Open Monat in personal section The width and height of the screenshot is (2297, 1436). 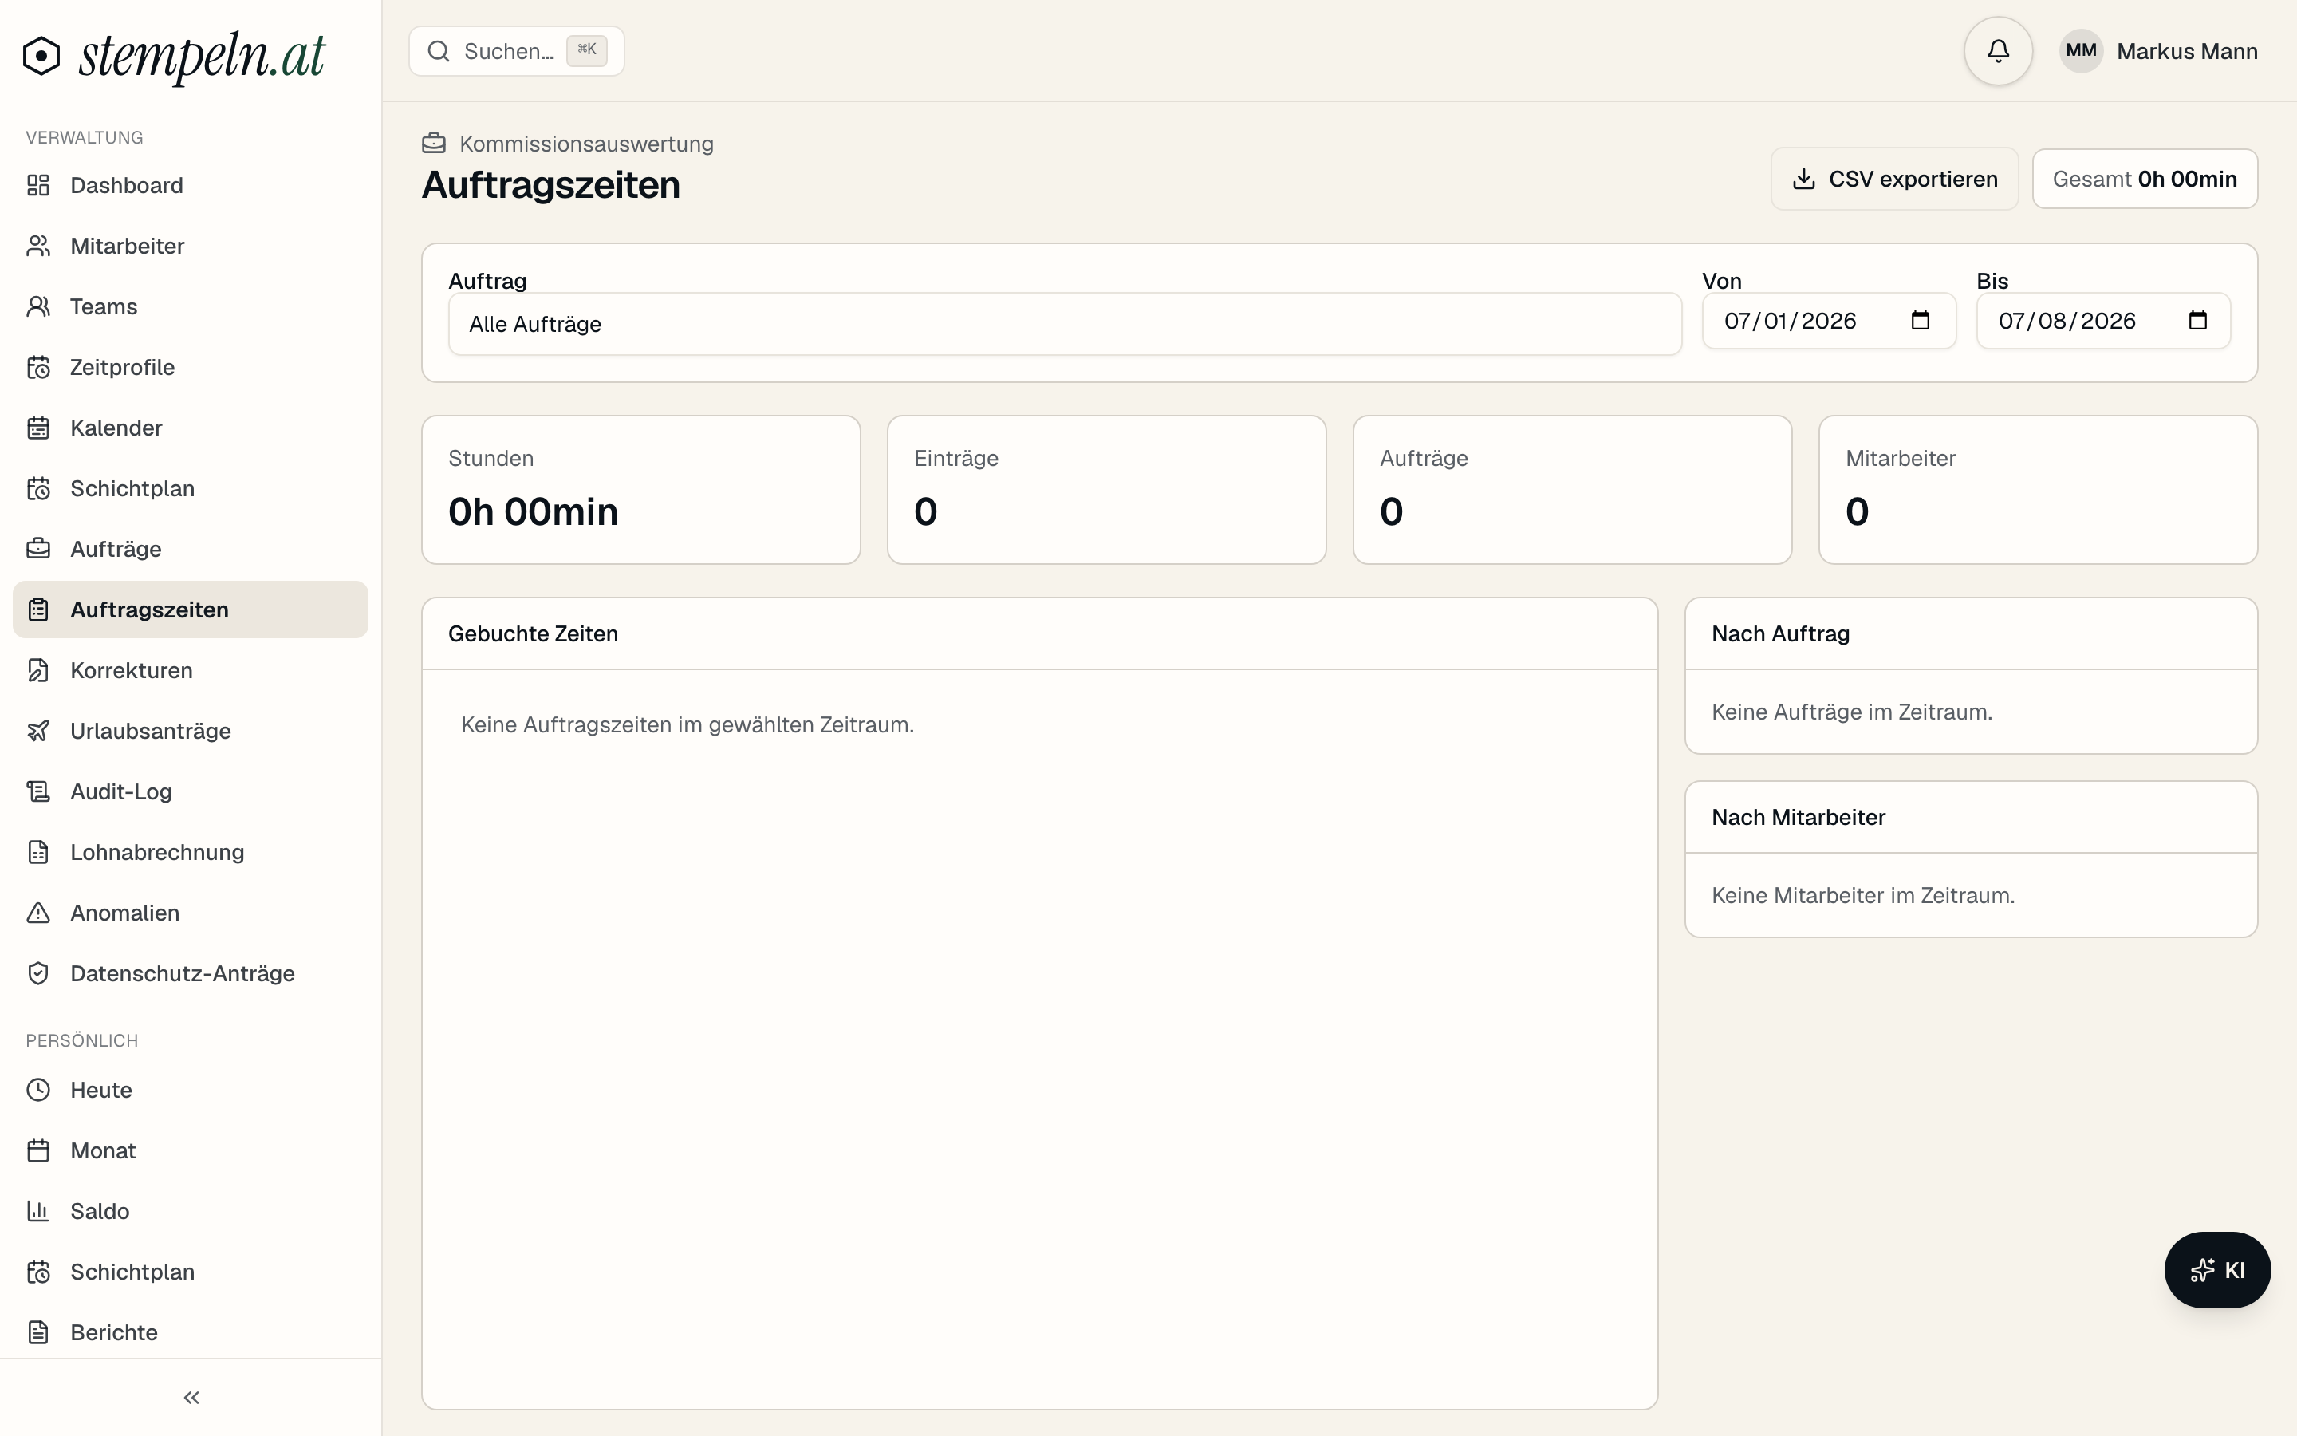pos(191,1151)
